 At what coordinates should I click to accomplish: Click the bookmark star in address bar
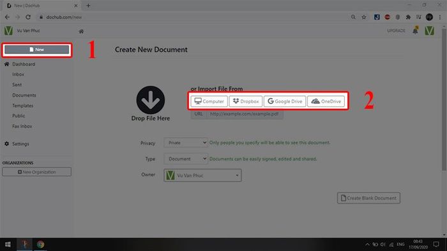coord(364,17)
